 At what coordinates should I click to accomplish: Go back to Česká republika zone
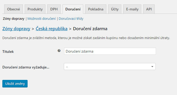point(51,29)
